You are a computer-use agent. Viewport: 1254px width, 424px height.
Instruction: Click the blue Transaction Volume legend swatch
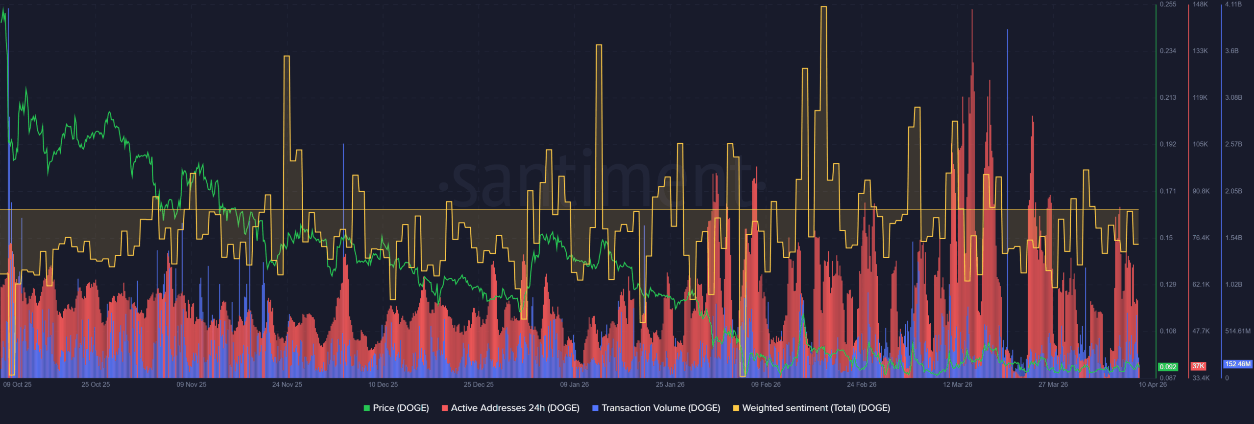pyautogui.click(x=595, y=408)
